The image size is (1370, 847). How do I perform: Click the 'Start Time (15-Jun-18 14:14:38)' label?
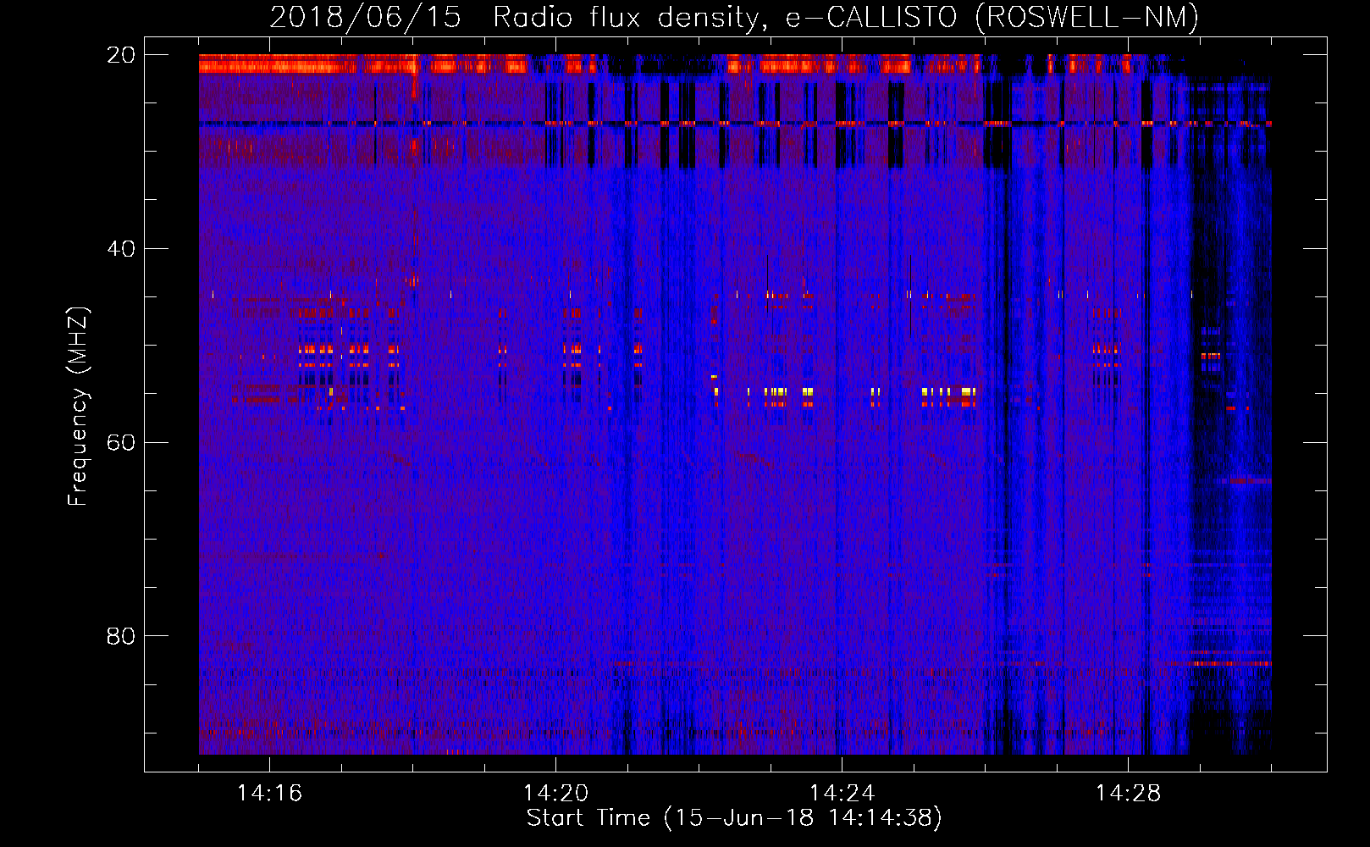click(734, 818)
